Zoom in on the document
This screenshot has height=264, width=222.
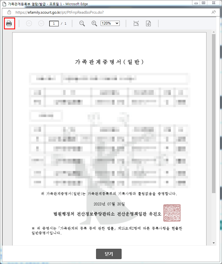(x=94, y=23)
